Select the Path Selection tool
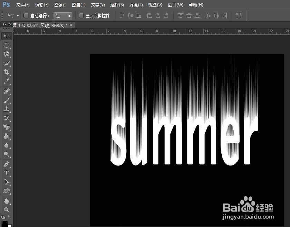The image size is (290, 227). [7, 182]
